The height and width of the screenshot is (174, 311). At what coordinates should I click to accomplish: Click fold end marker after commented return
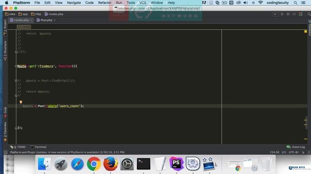16,95
